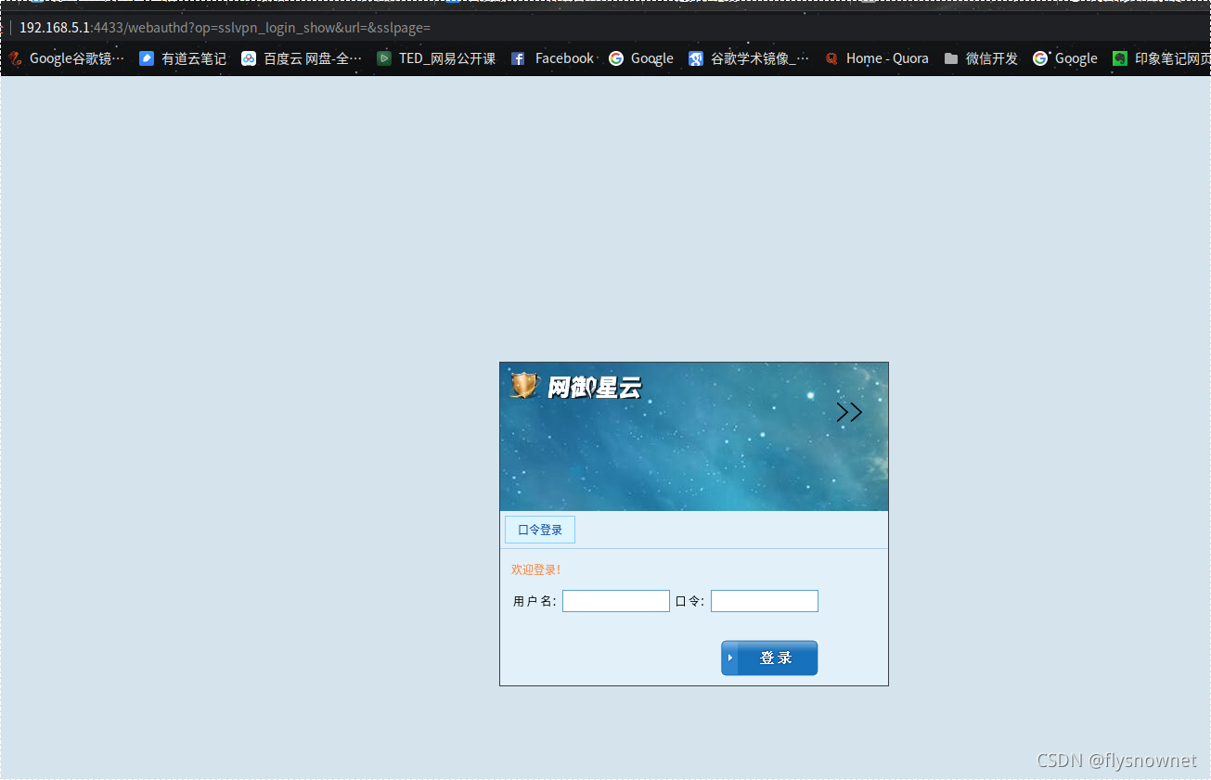The height and width of the screenshot is (780, 1211).
Task: Click the golden shield logo icon
Action: pos(524,385)
